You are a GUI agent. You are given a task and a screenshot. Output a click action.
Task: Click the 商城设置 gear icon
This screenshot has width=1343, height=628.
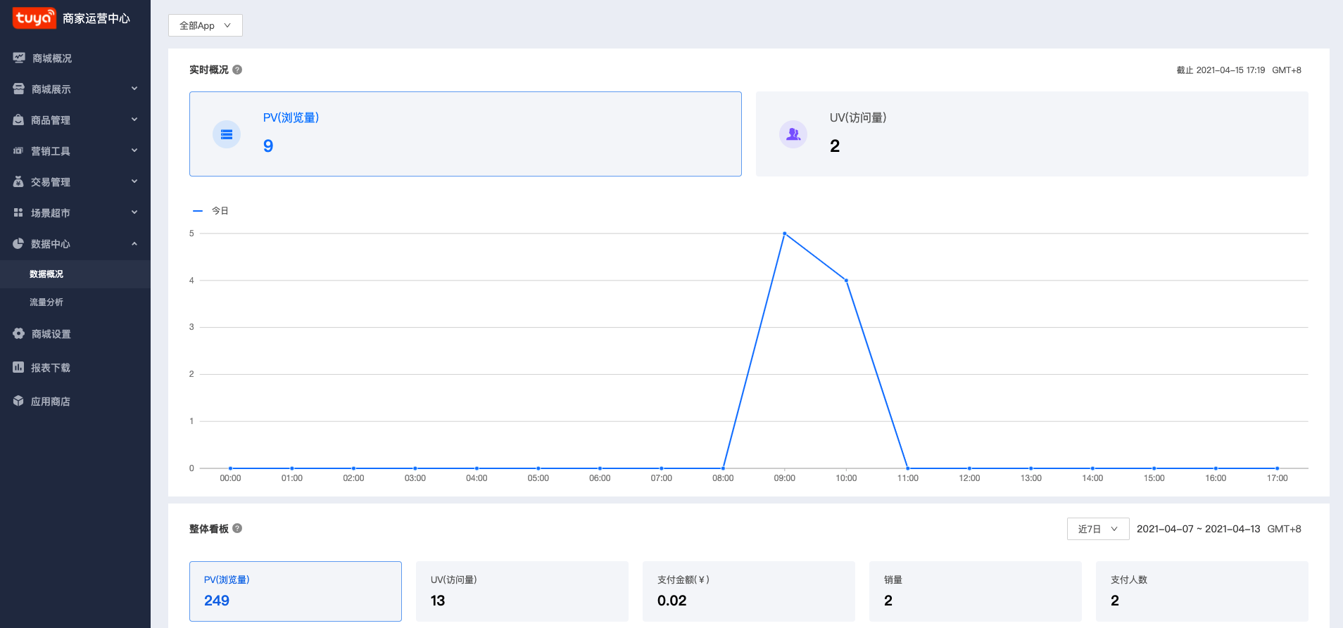[19, 333]
